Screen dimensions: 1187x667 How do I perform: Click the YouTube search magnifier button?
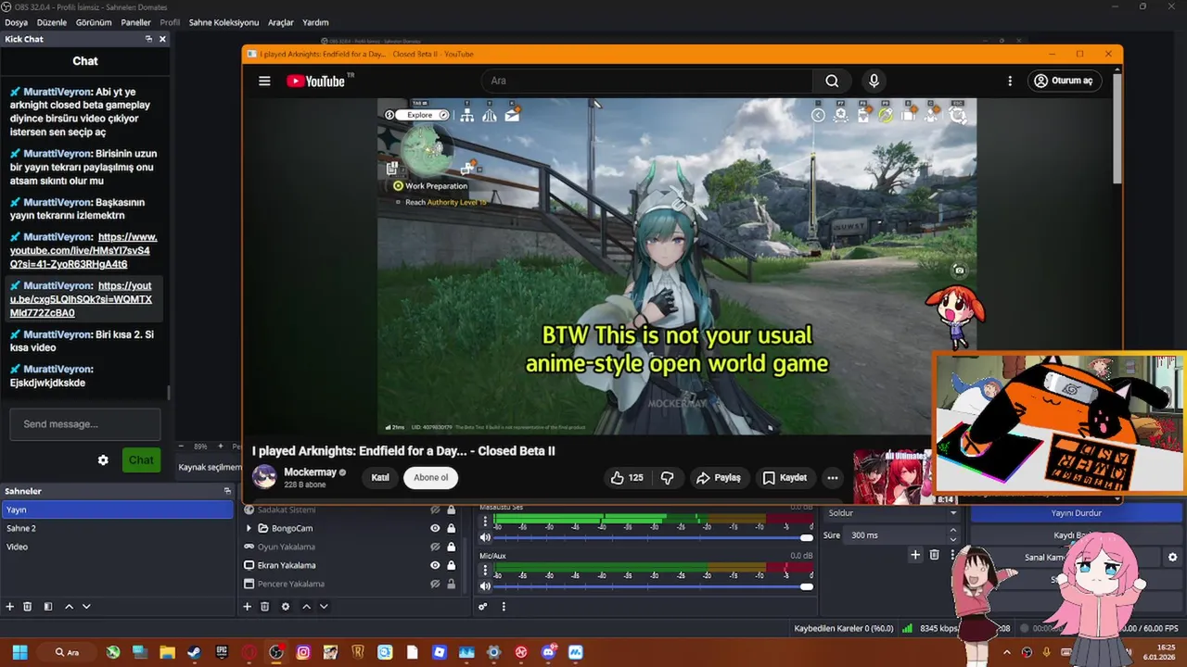(x=832, y=81)
